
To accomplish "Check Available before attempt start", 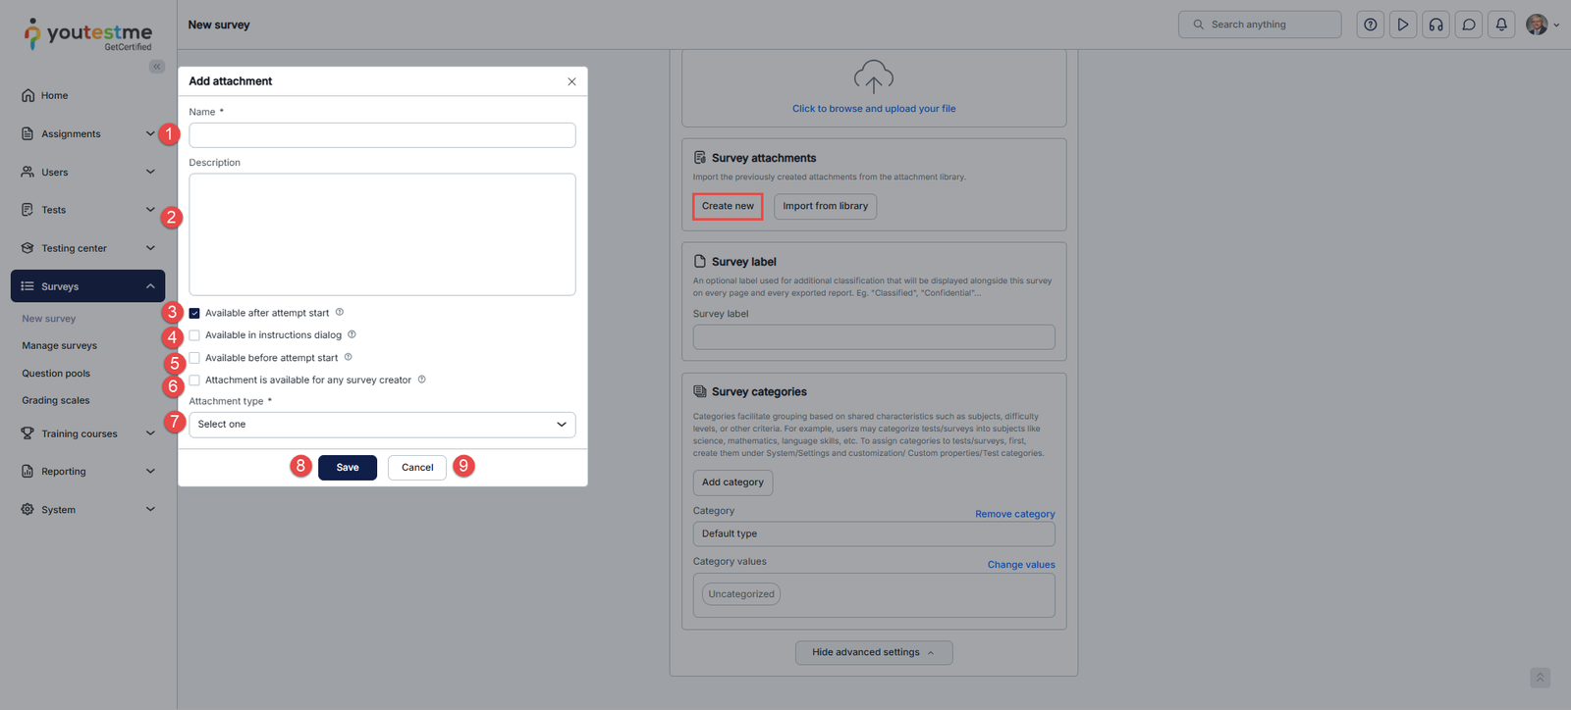I will (x=194, y=358).
